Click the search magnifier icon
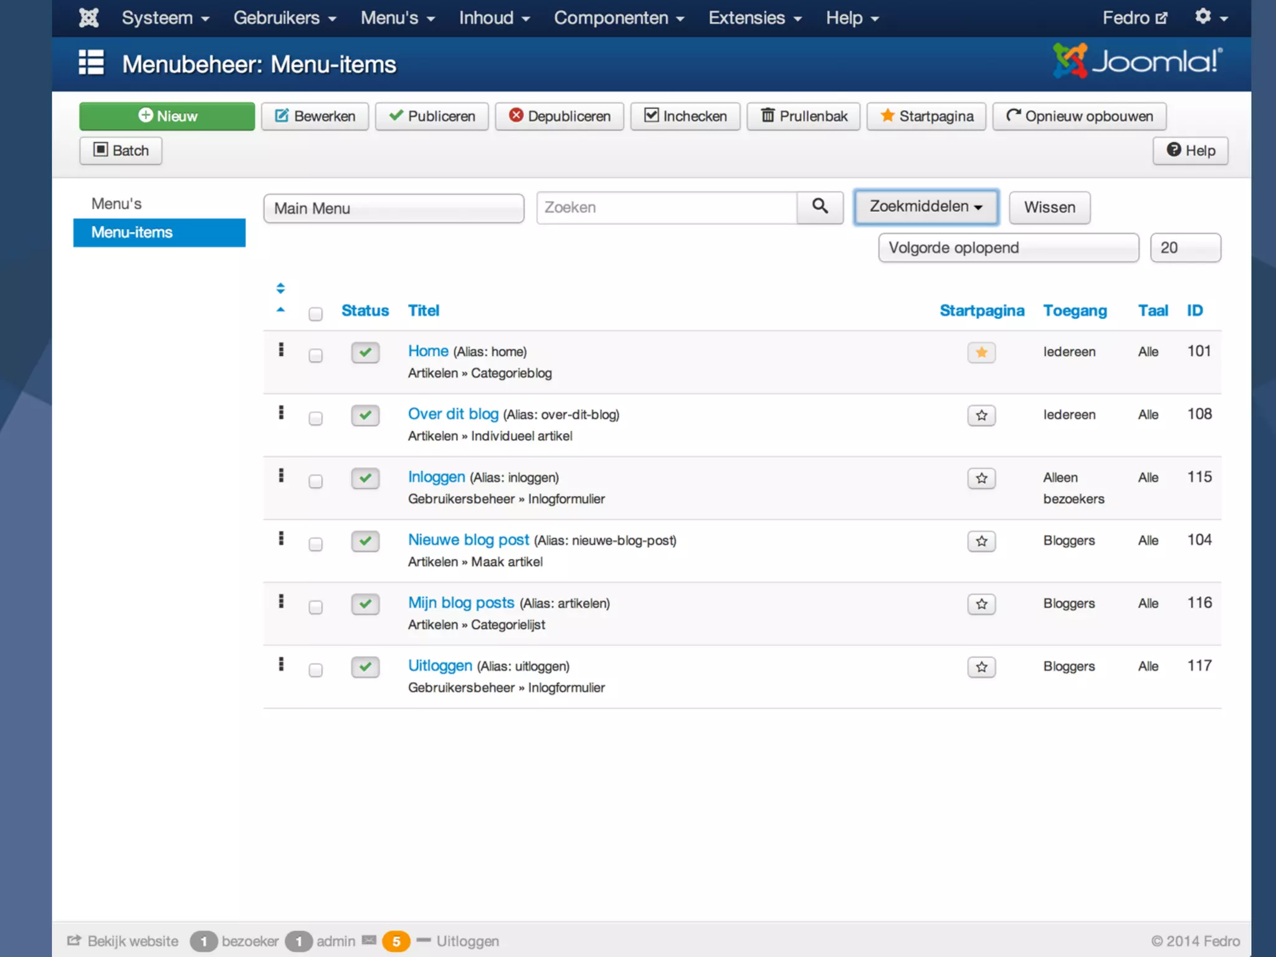The image size is (1276, 957). [x=820, y=207]
